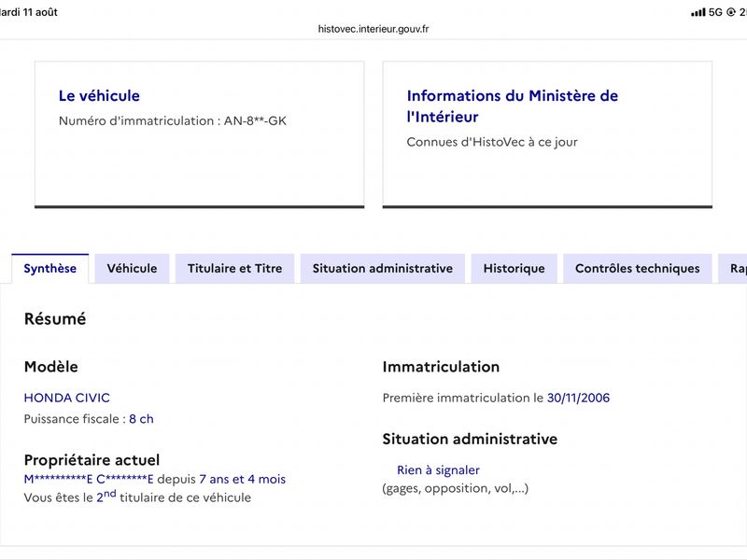The height and width of the screenshot is (560, 747).
Task: Click the Connues d'HistoVec à ce jour text
Action: tap(492, 142)
